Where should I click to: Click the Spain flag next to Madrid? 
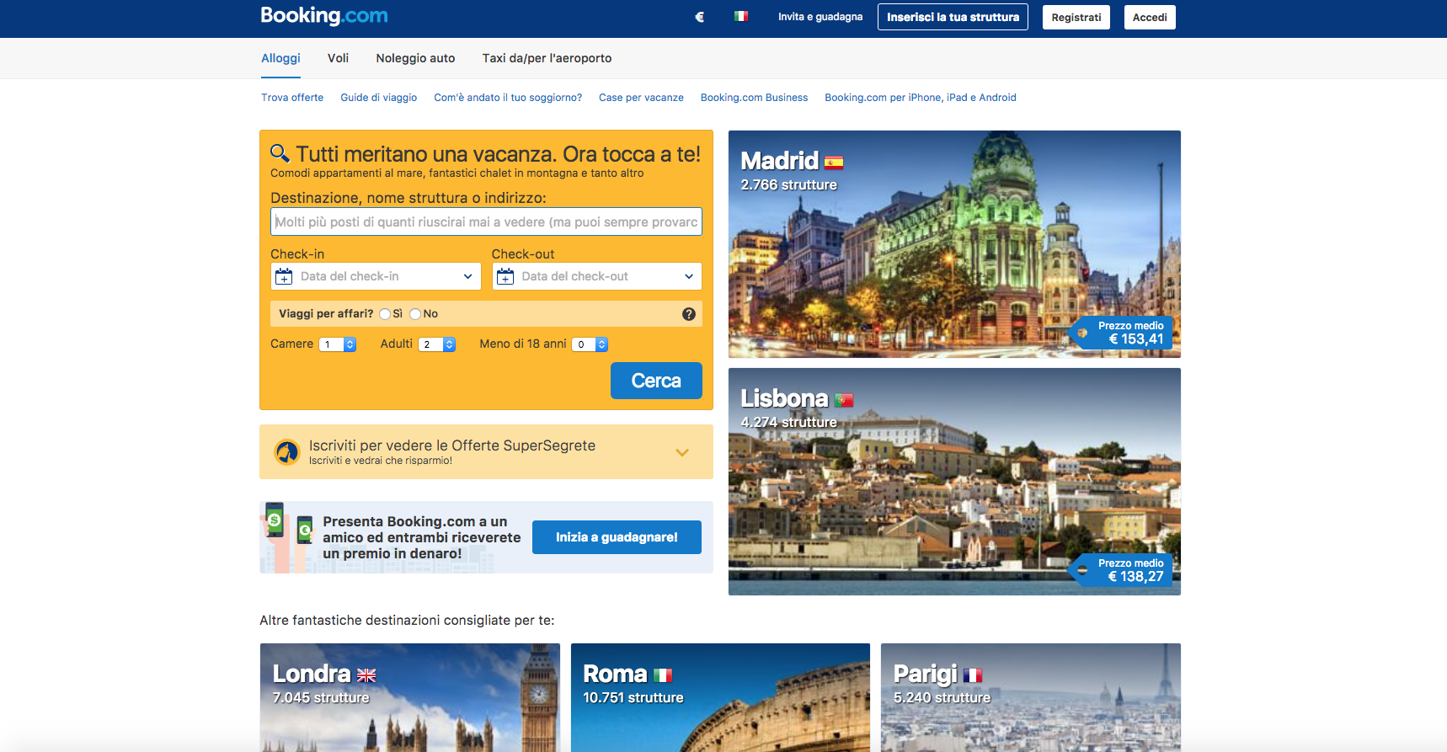(834, 163)
